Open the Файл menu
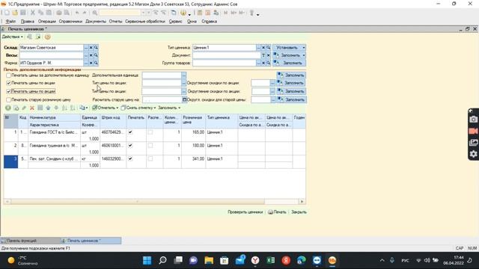 click(10, 22)
